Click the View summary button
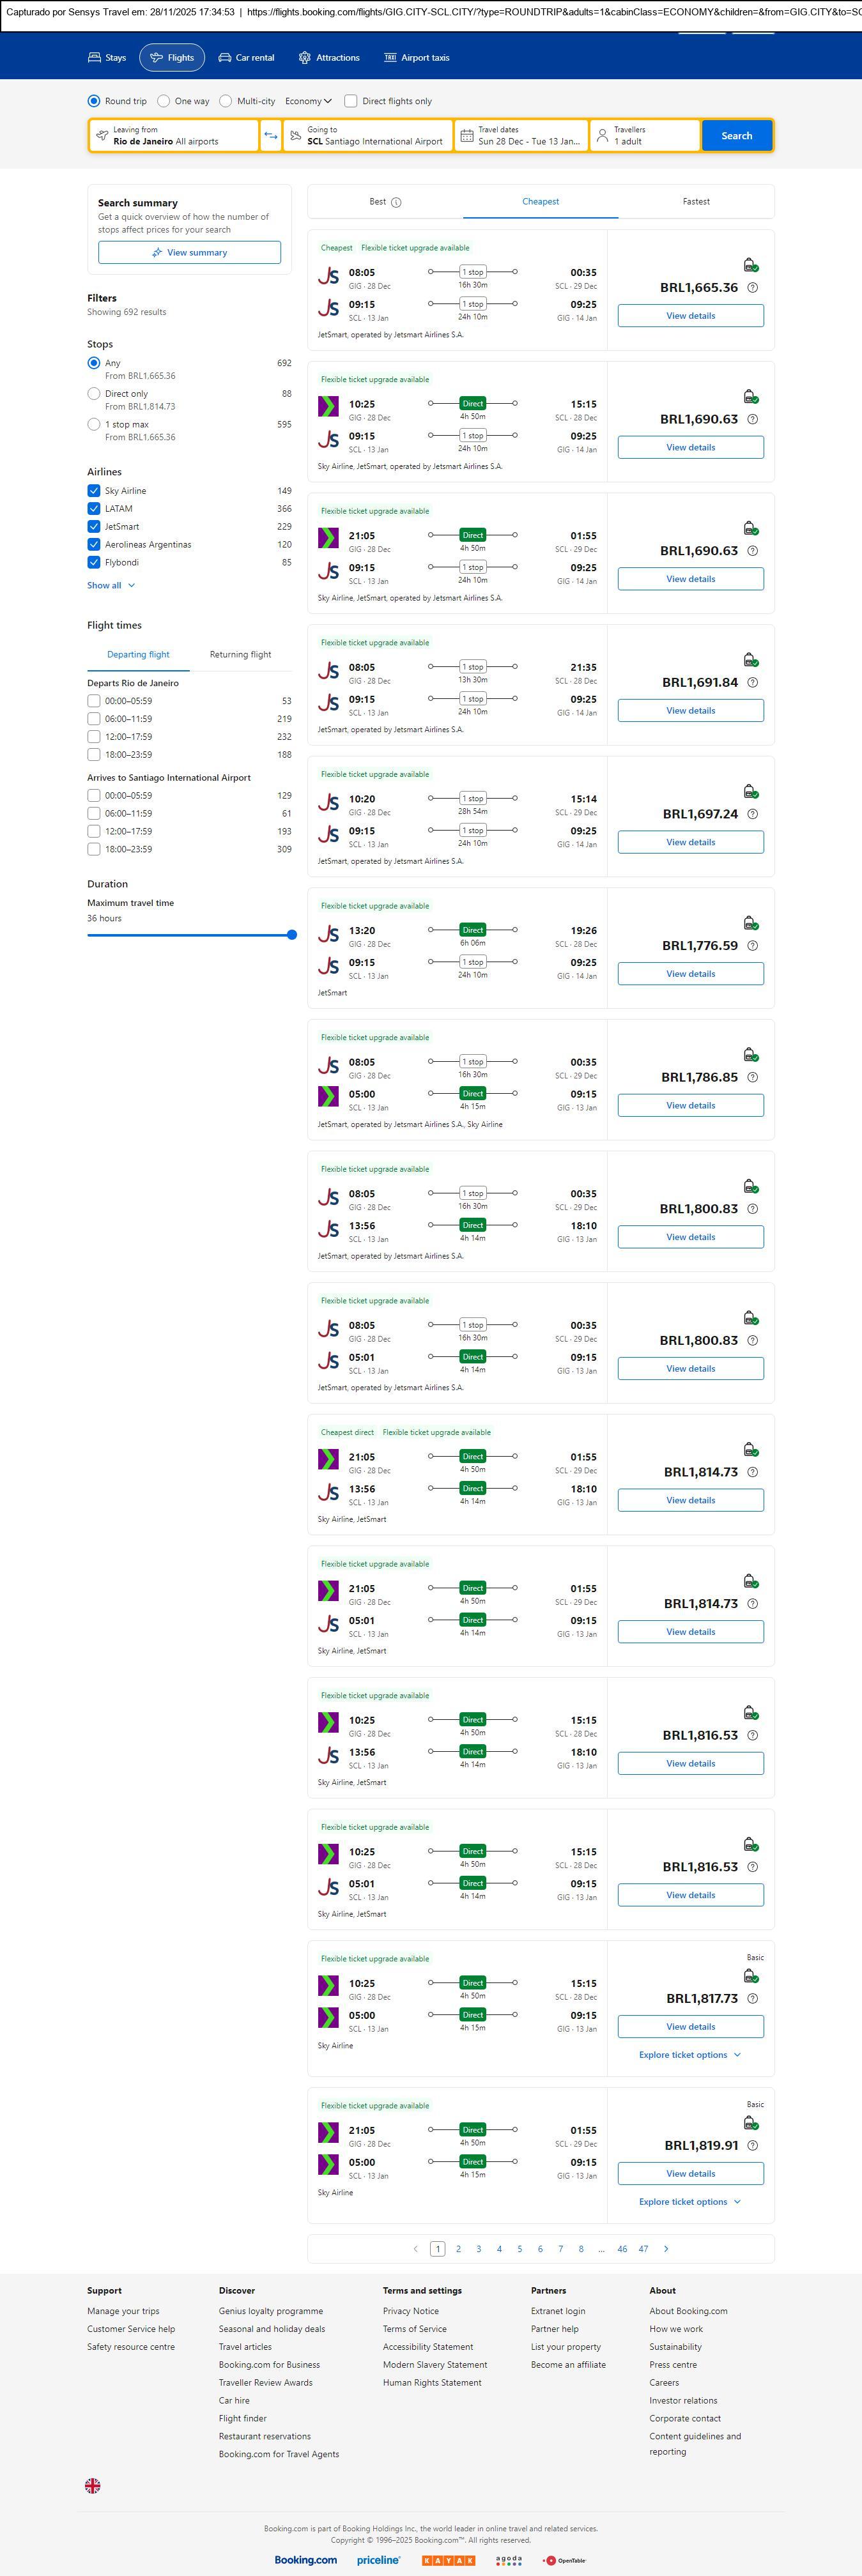The width and height of the screenshot is (862, 2576). click(189, 253)
